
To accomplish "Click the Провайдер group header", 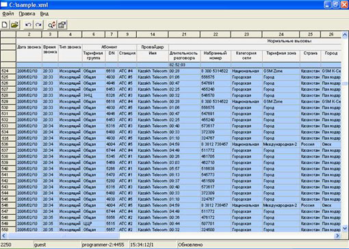I will pos(153,47).
